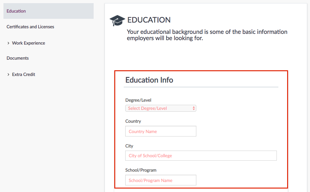Viewport: 310px width, 192px height.
Task: Open the Select Degree/Level dropdown
Action: [x=161, y=108]
